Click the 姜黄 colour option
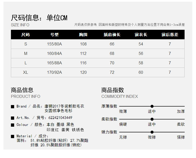 65,130
